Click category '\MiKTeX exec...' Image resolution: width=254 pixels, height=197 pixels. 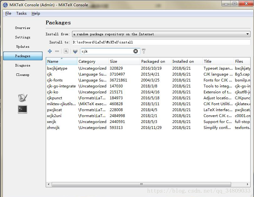(92, 104)
